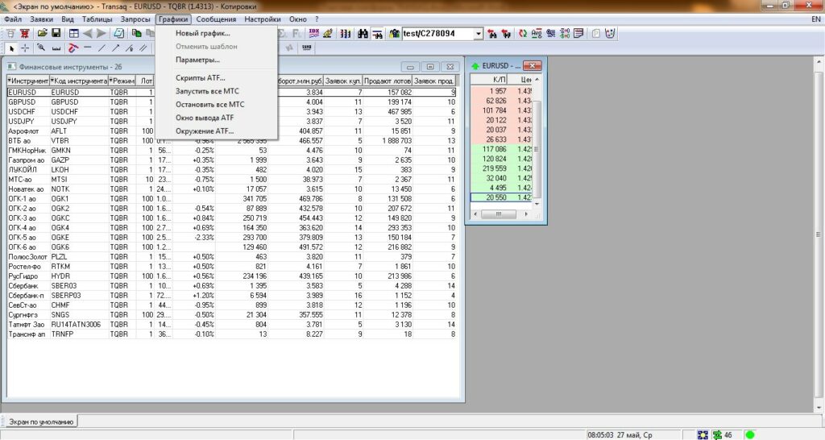Click the Avg toolbar icon
The image size is (825, 440).
539,34
